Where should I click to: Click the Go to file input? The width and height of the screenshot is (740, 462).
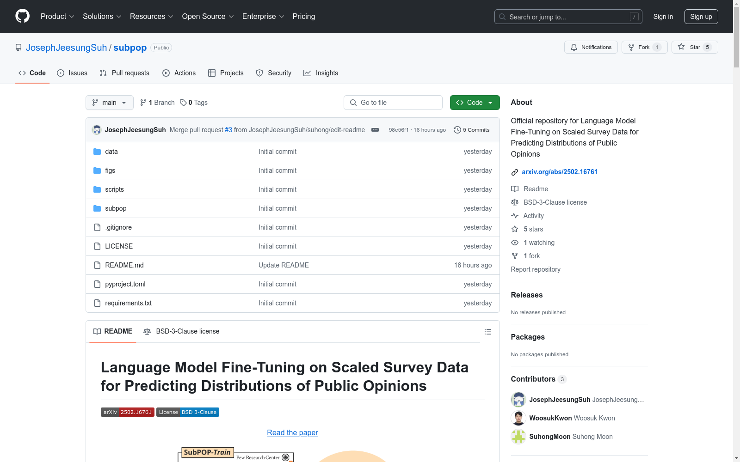[393, 103]
